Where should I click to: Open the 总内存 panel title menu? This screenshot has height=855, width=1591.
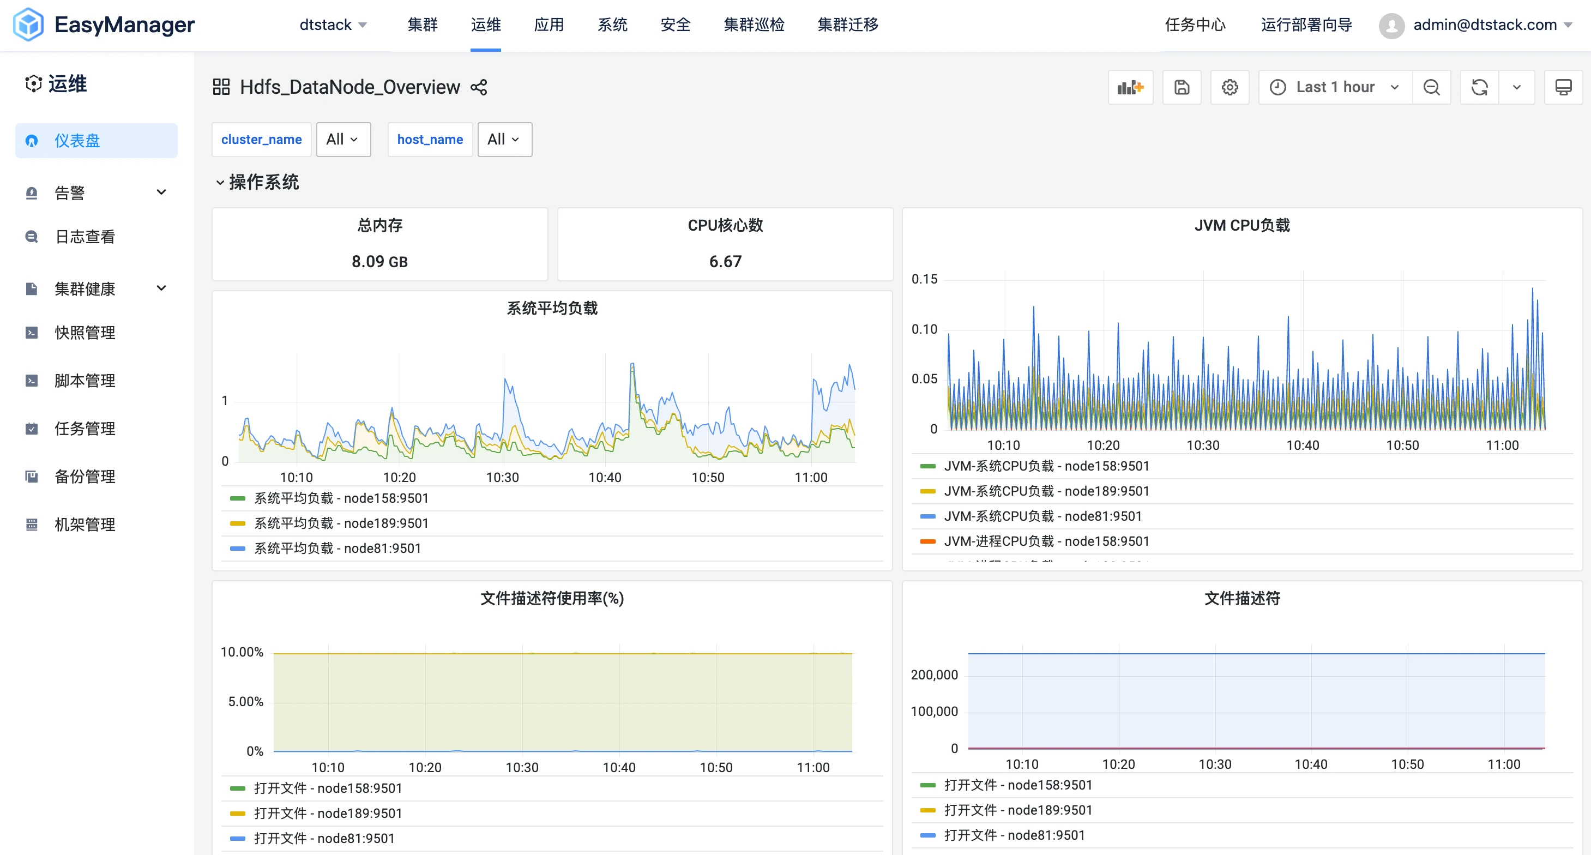(380, 226)
